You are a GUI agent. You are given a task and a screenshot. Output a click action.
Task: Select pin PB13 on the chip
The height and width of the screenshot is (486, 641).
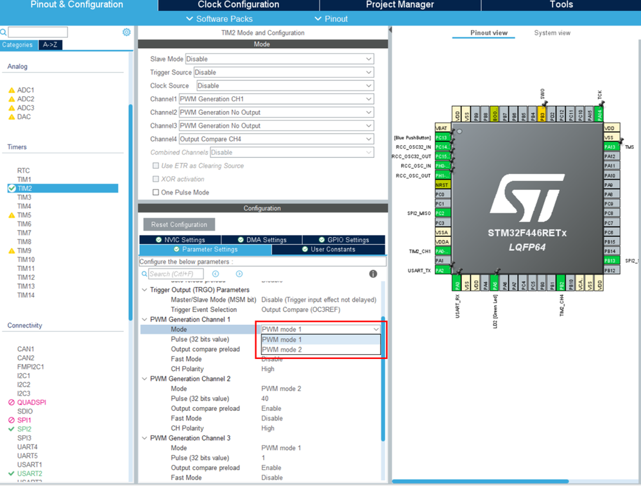pyautogui.click(x=611, y=261)
